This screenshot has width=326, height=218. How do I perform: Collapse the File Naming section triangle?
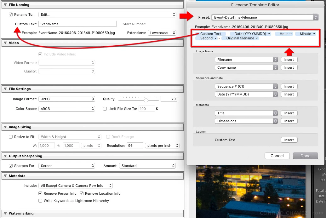[5, 5]
